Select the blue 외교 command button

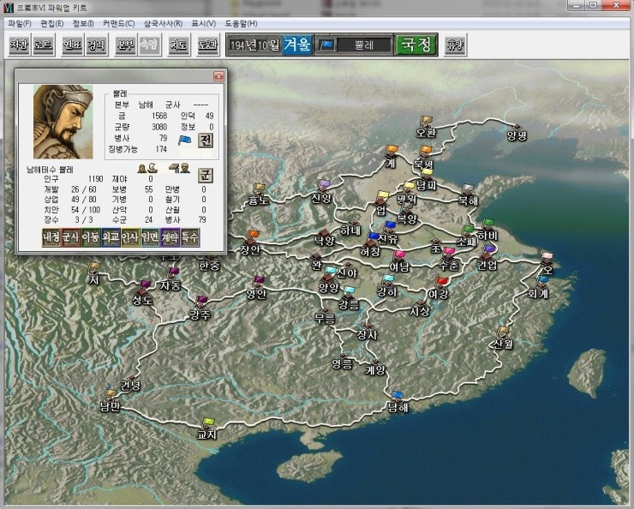(x=111, y=237)
